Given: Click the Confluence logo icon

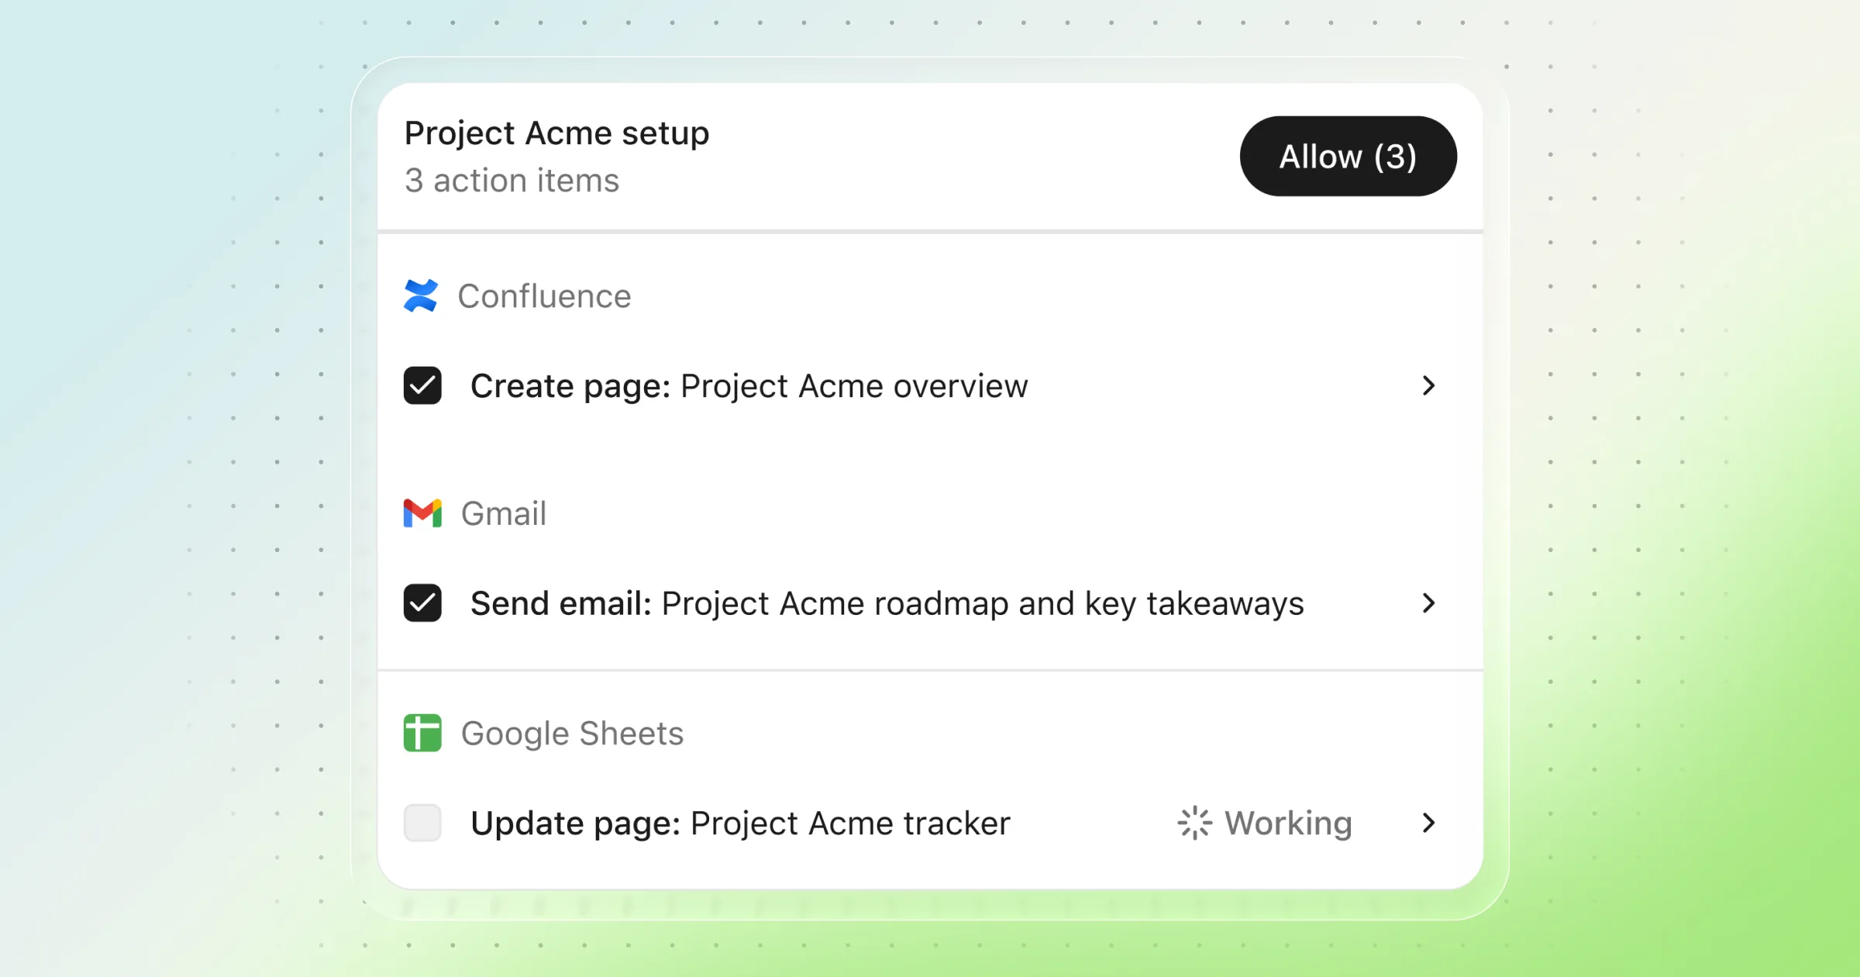Looking at the screenshot, I should 421,295.
